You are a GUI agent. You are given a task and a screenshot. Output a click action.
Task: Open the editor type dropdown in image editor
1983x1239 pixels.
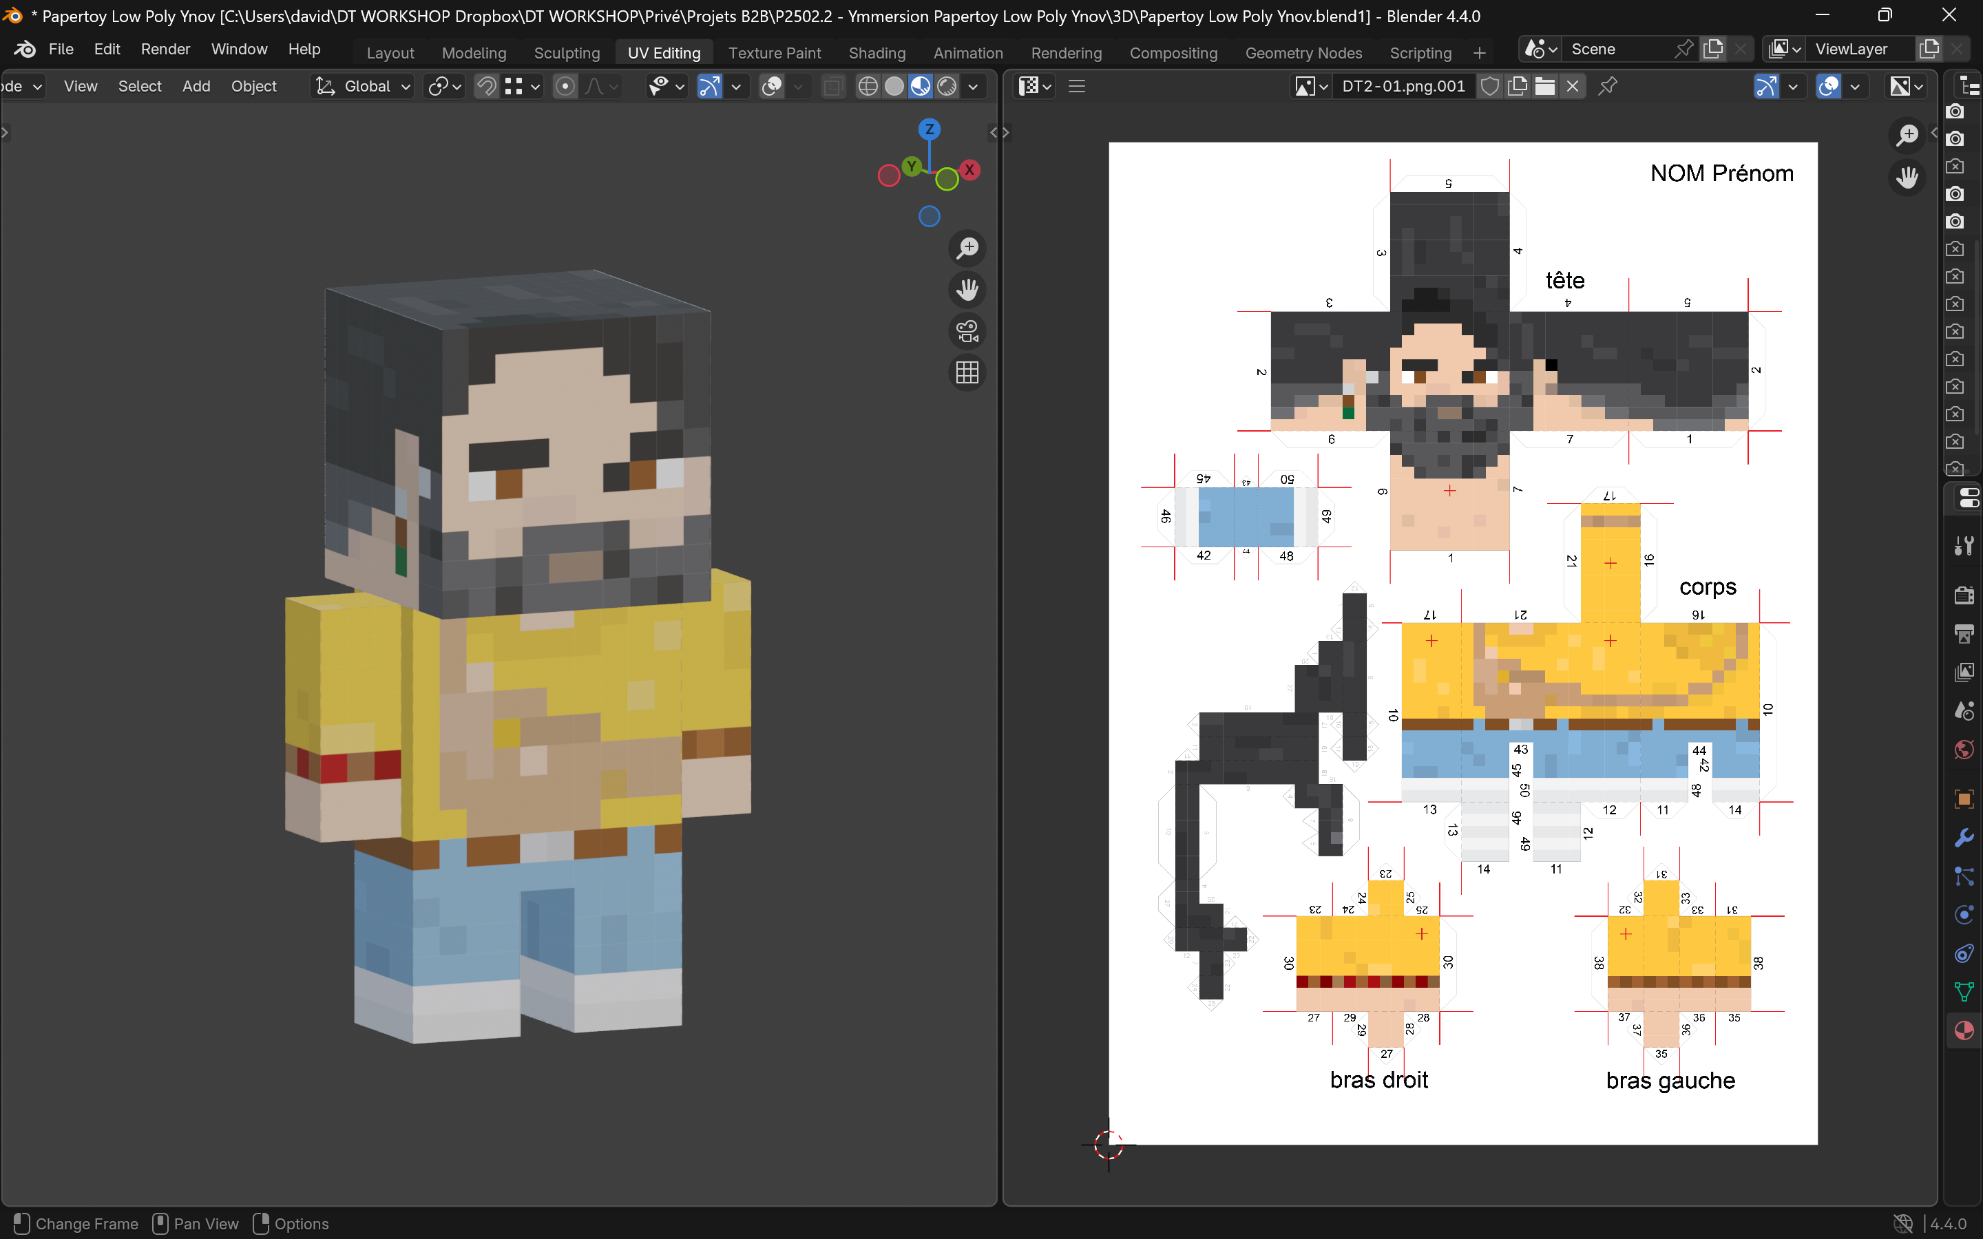point(1034,86)
